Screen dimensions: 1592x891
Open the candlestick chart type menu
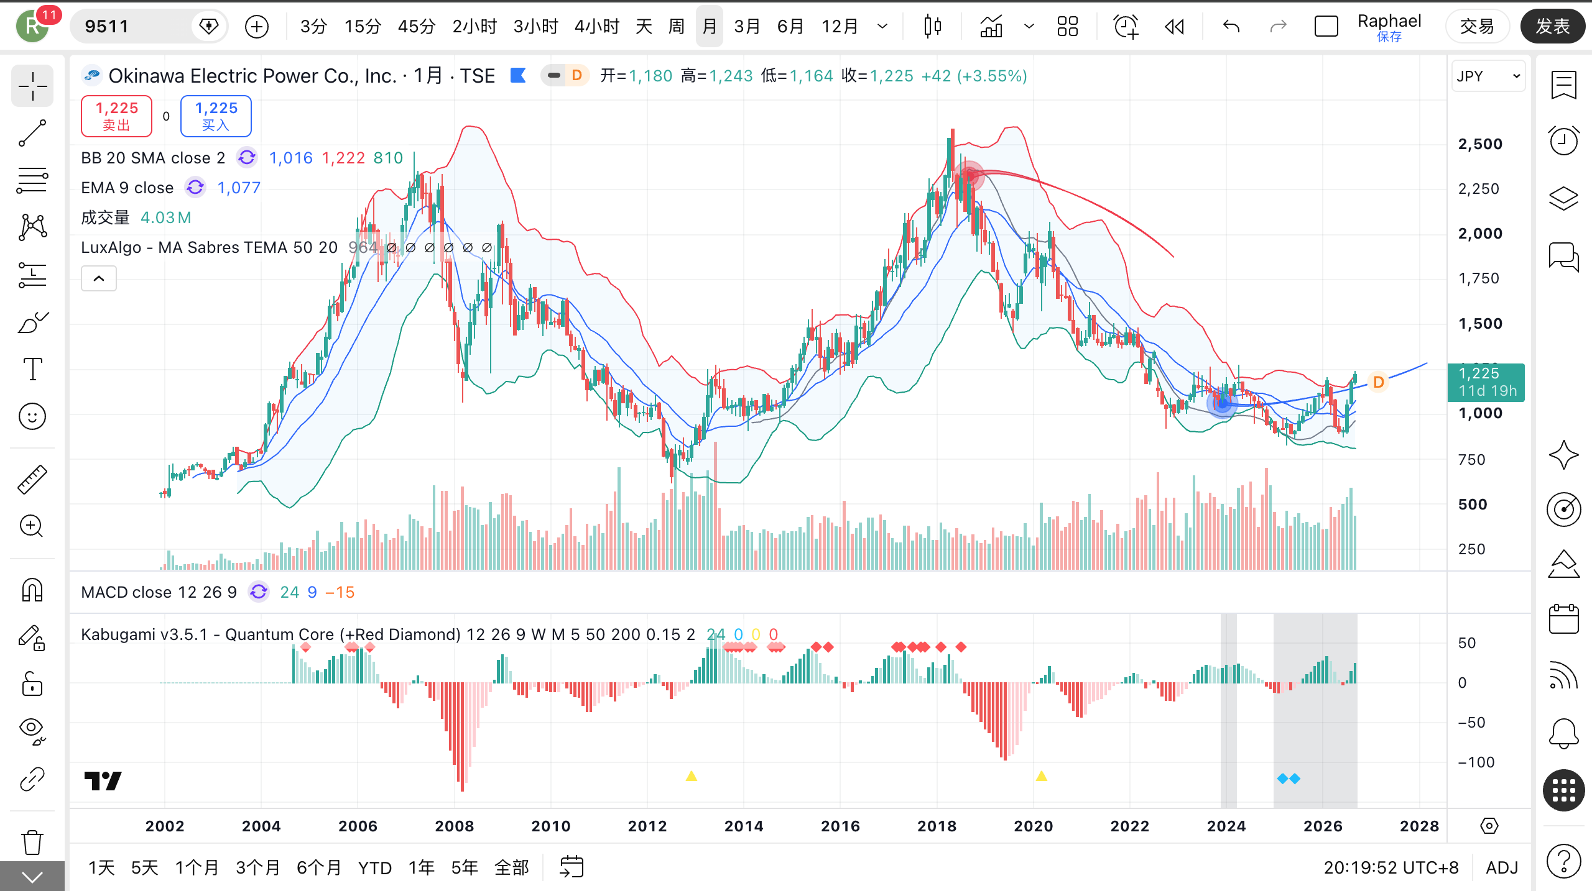point(932,26)
